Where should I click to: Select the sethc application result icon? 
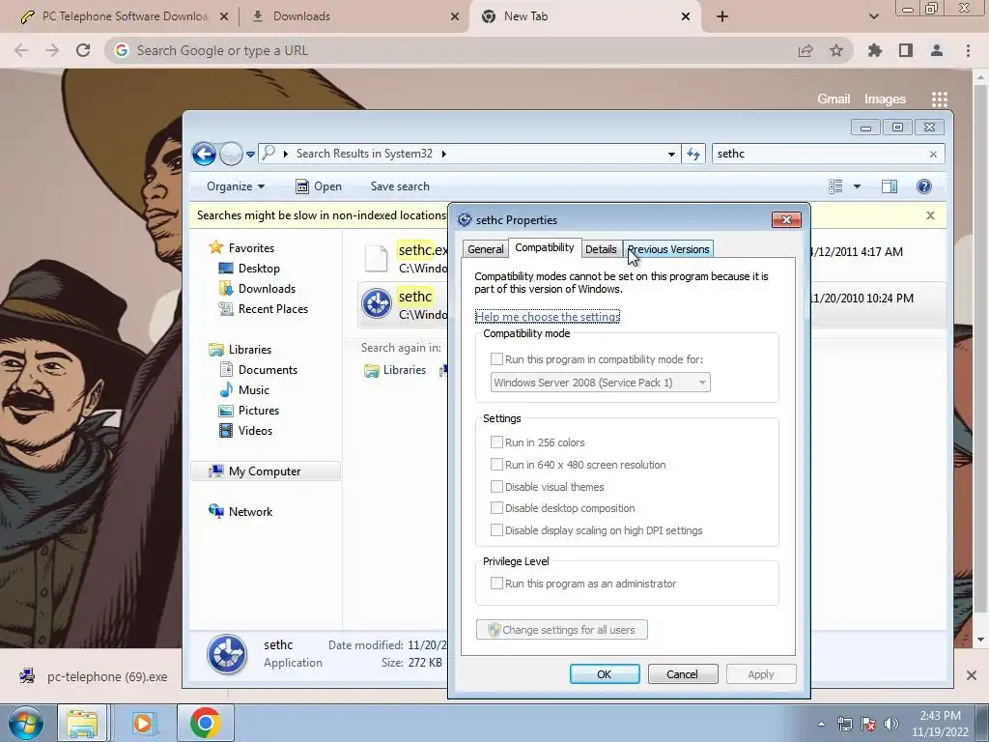[377, 303]
